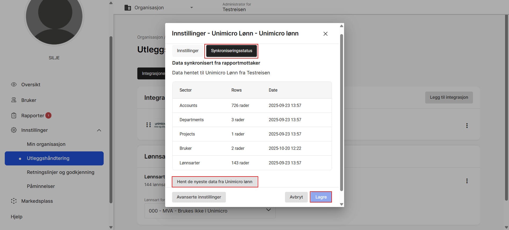Click the Oversikt eye icon
Image resolution: width=509 pixels, height=230 pixels.
[14, 85]
